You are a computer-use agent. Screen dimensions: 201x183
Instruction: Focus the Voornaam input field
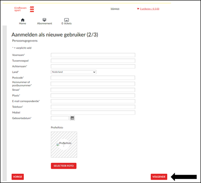pos(93,55)
